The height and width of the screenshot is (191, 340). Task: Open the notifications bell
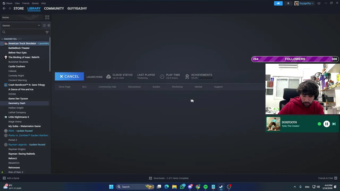pyautogui.click(x=288, y=3)
